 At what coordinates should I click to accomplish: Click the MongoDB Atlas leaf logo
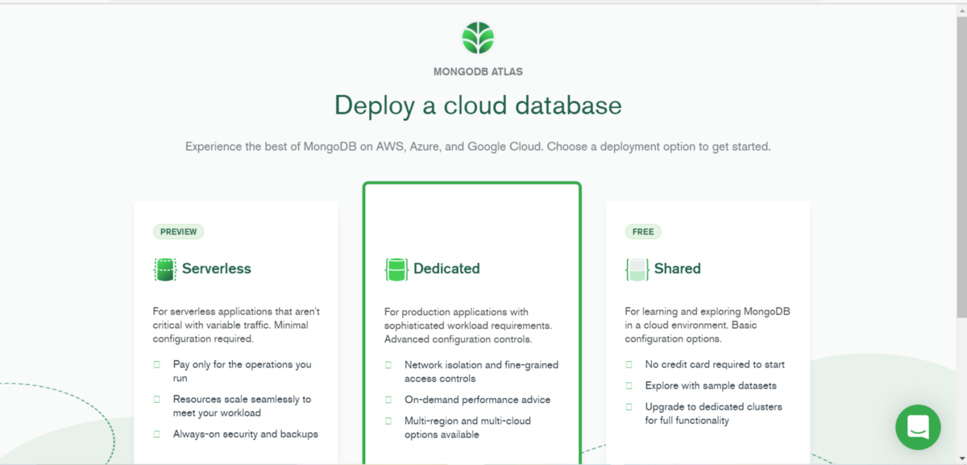(477, 36)
